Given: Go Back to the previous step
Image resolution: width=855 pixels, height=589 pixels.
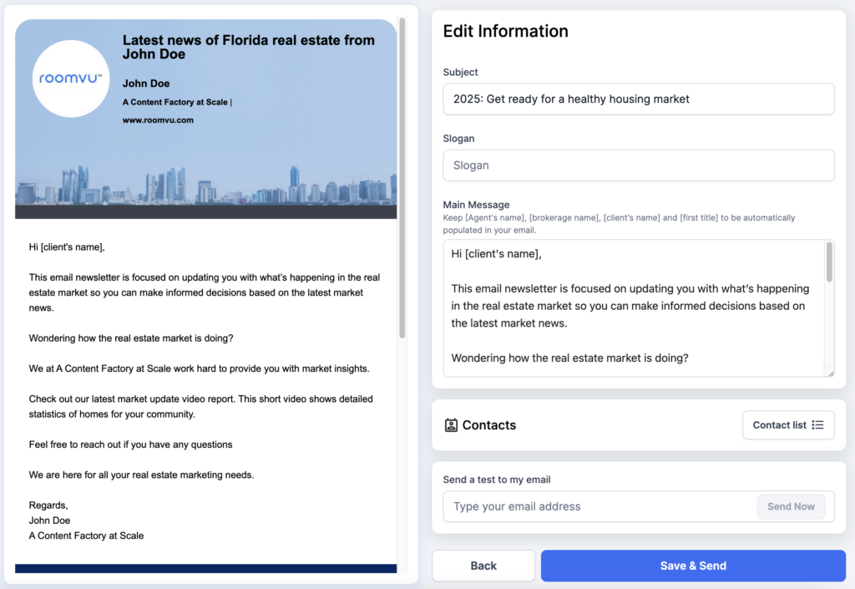Looking at the screenshot, I should pos(483,566).
